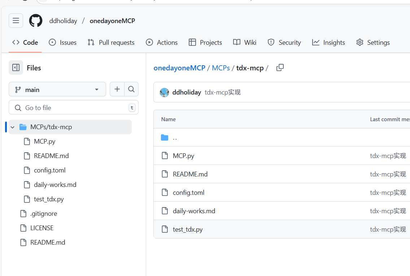Switch to the Projects tab
Viewport: 410px width, 276px height.
pyautogui.click(x=205, y=42)
